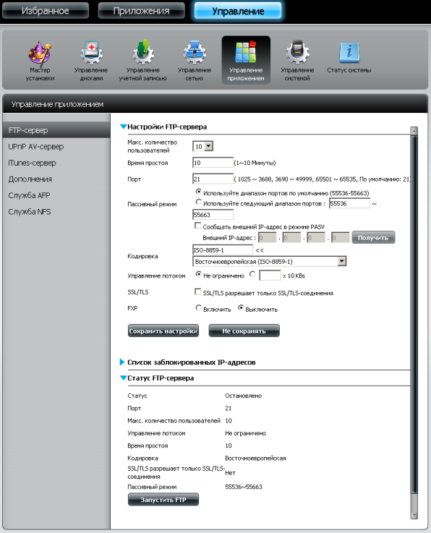Image resolution: width=431 pixels, height=533 pixels.
Task: Enable SSL/TLS only connections checkbox
Action: coord(197,292)
